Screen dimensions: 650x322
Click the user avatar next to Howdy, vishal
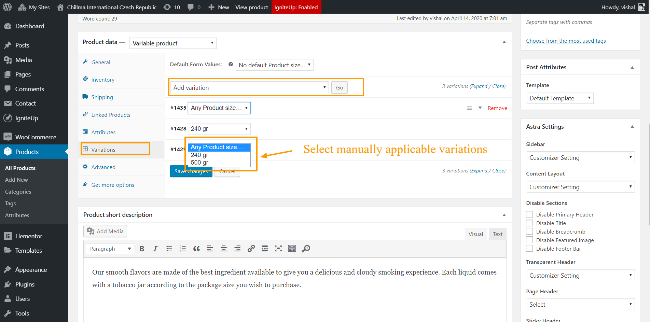tap(641, 7)
